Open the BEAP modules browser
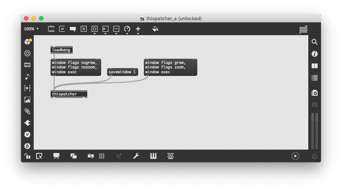The height and width of the screenshot is (190, 342). click(x=27, y=146)
